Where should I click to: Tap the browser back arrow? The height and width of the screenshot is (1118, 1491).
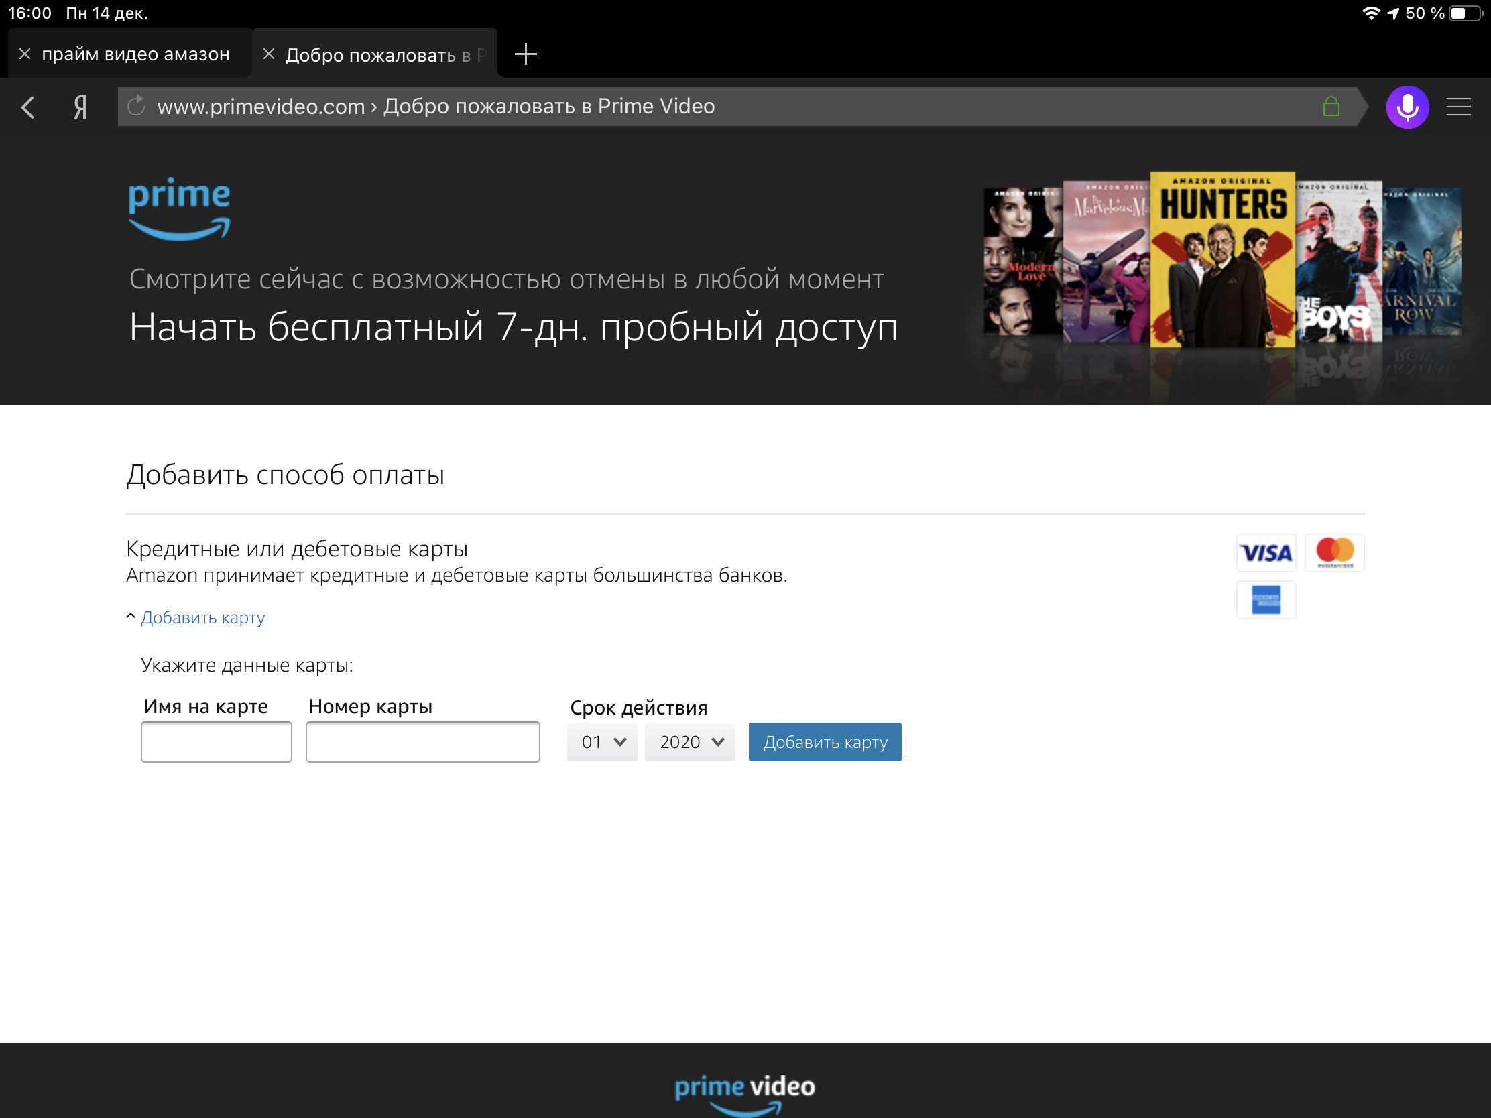coord(27,107)
